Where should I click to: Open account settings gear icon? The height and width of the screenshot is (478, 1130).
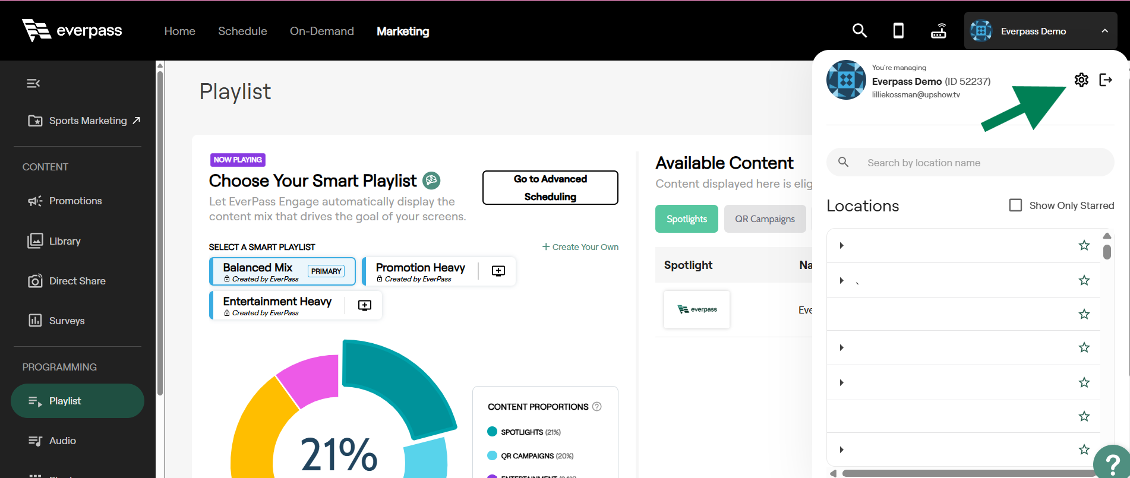point(1081,80)
